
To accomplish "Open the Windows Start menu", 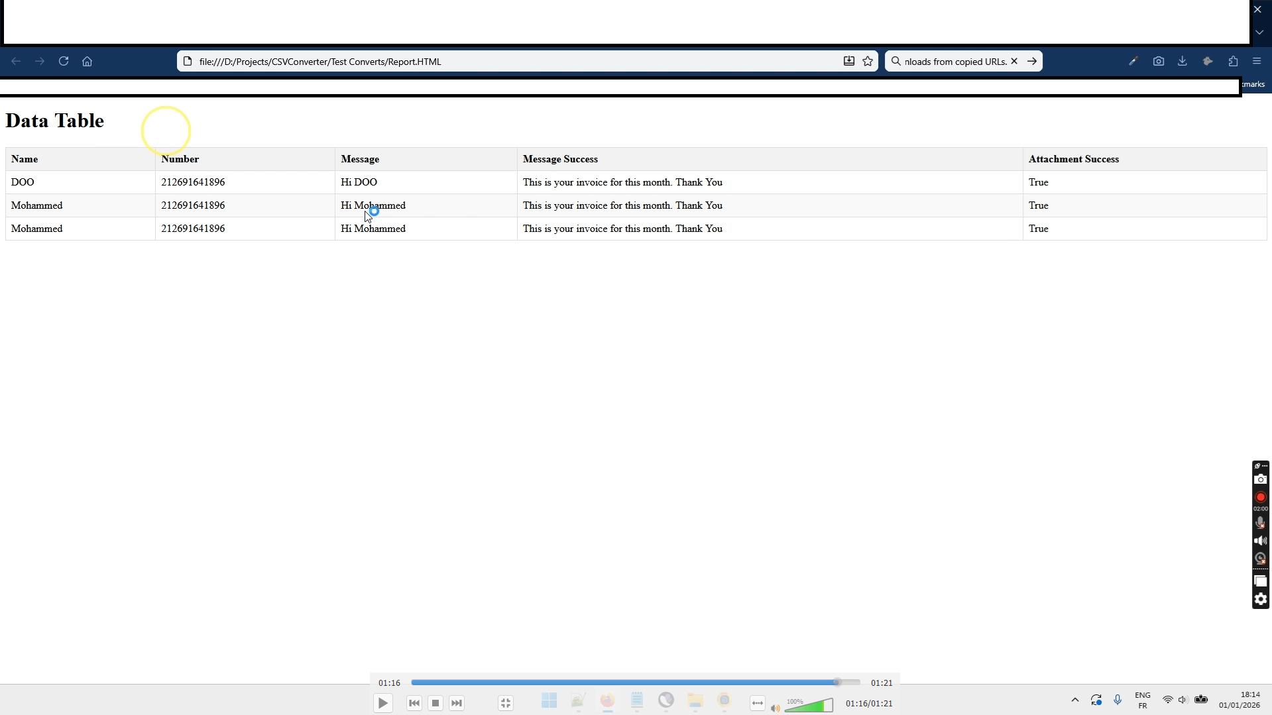I will tap(549, 701).
